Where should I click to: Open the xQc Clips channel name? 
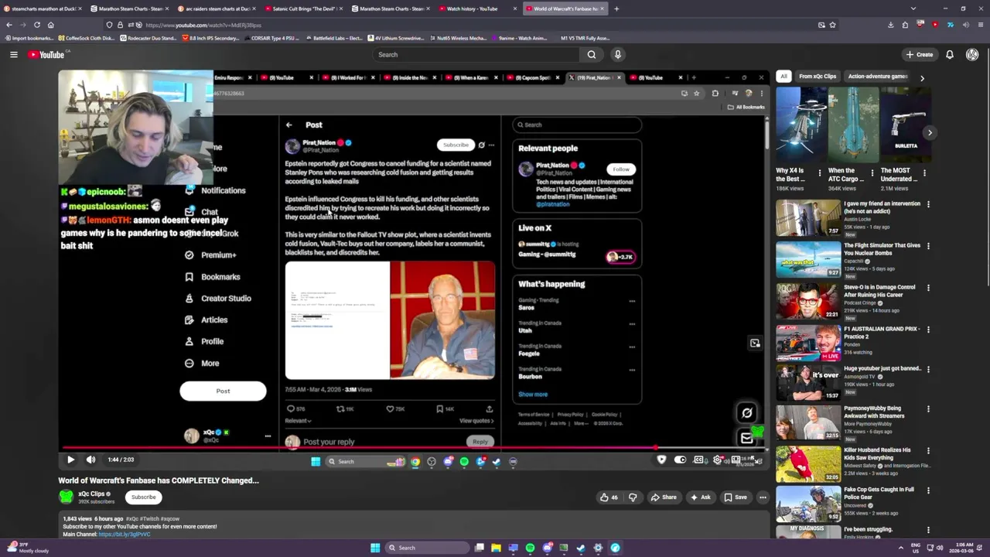91,494
